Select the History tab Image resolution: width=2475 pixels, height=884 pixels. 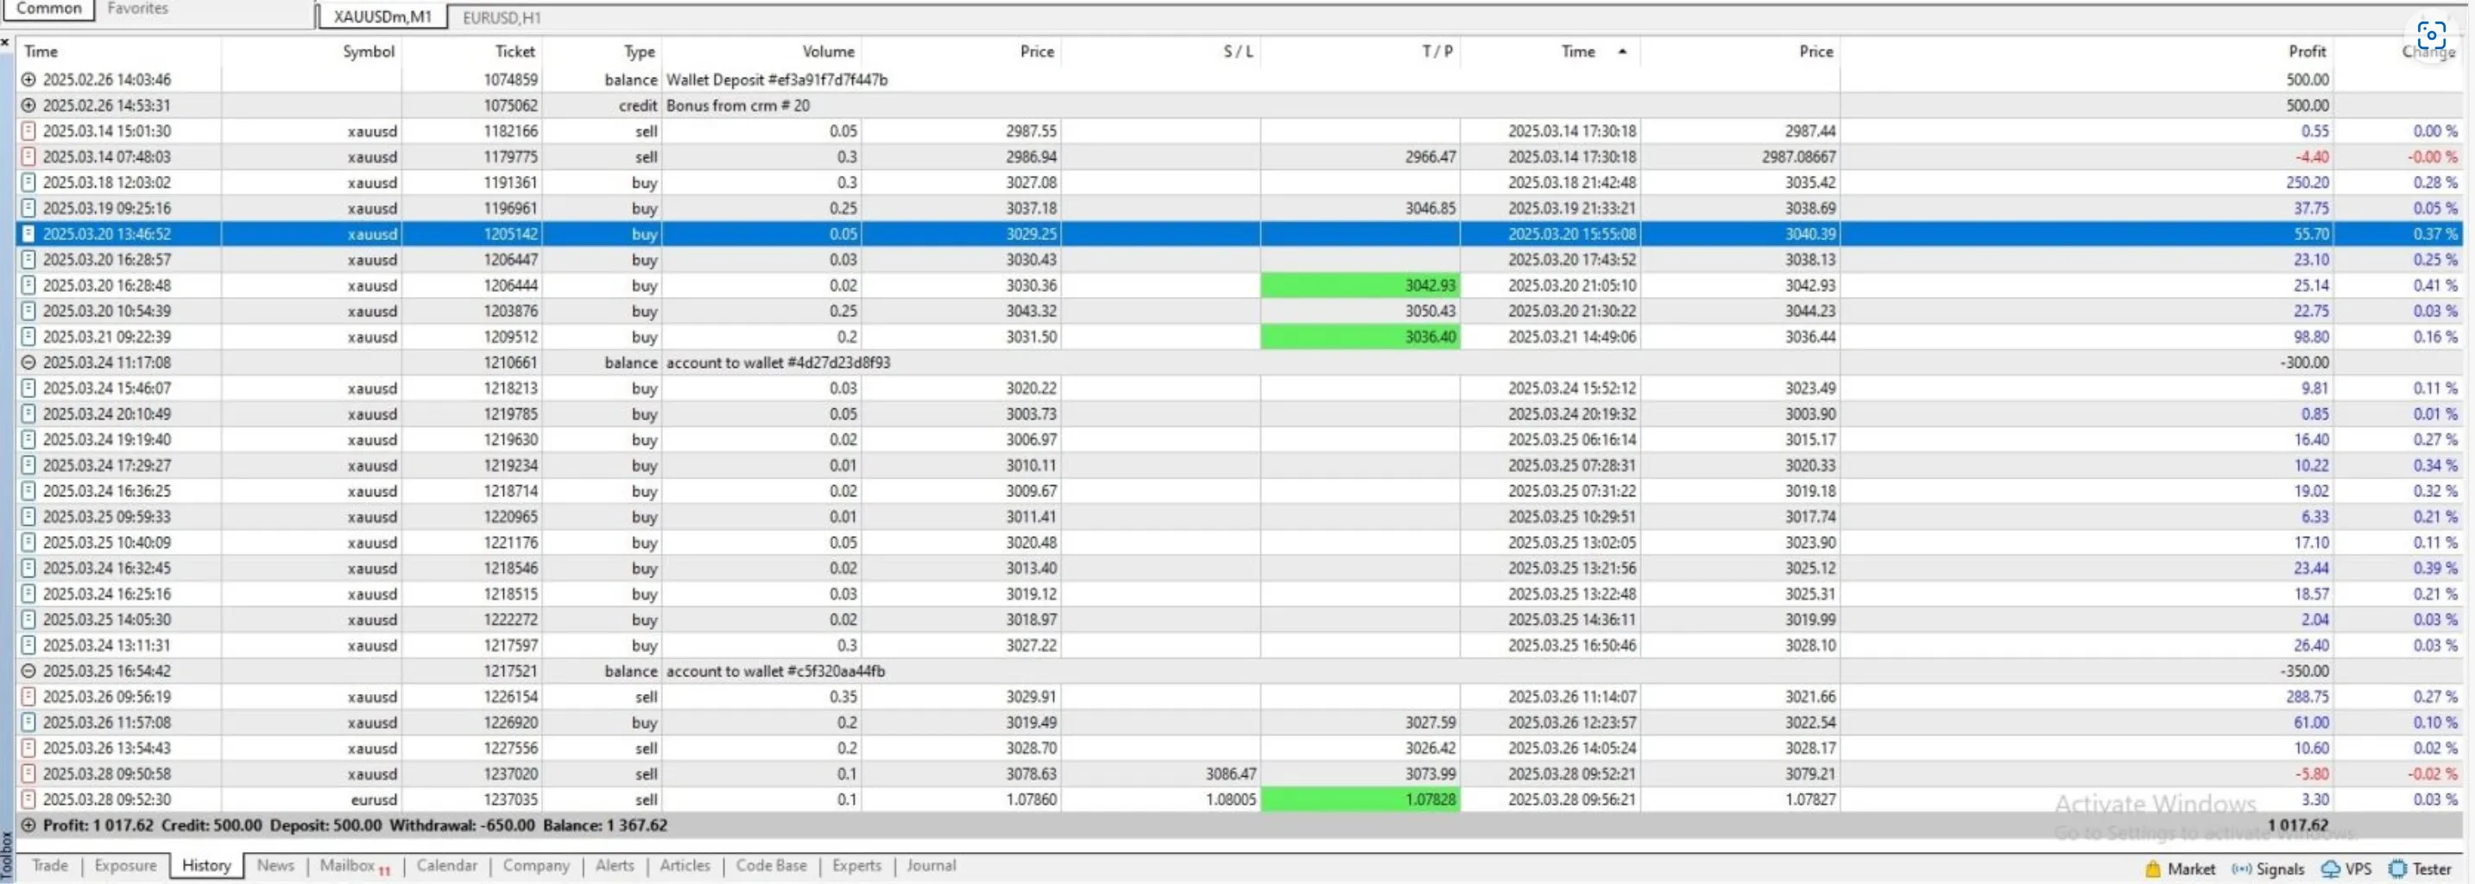click(206, 866)
